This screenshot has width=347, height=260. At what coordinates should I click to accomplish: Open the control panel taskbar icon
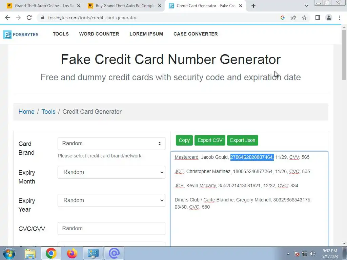coord(93,253)
